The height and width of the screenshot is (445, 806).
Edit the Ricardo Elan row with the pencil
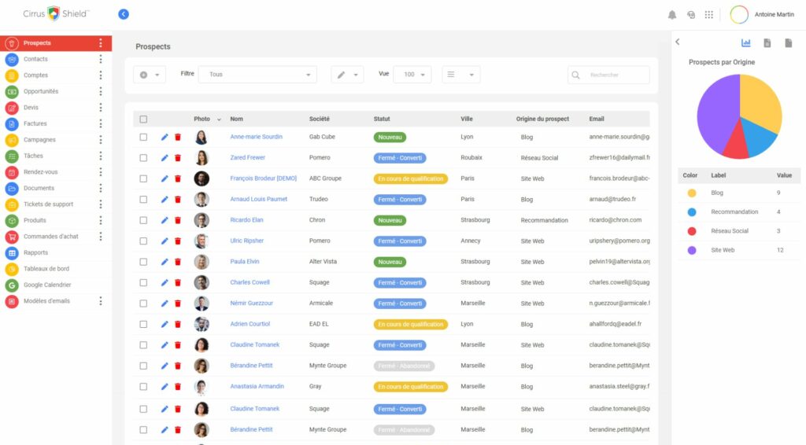pyautogui.click(x=165, y=220)
